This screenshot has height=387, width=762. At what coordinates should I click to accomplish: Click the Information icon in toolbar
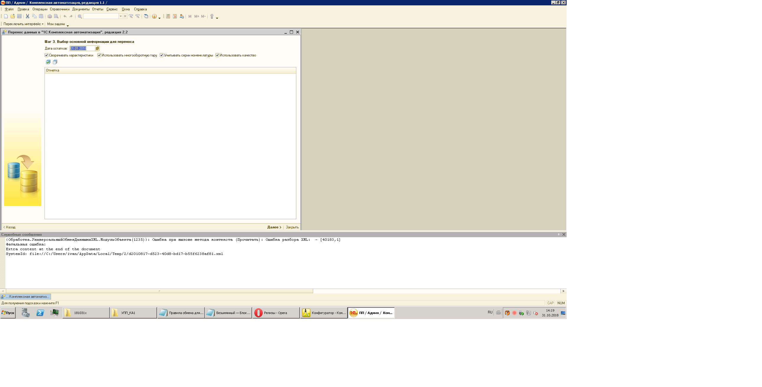point(154,16)
